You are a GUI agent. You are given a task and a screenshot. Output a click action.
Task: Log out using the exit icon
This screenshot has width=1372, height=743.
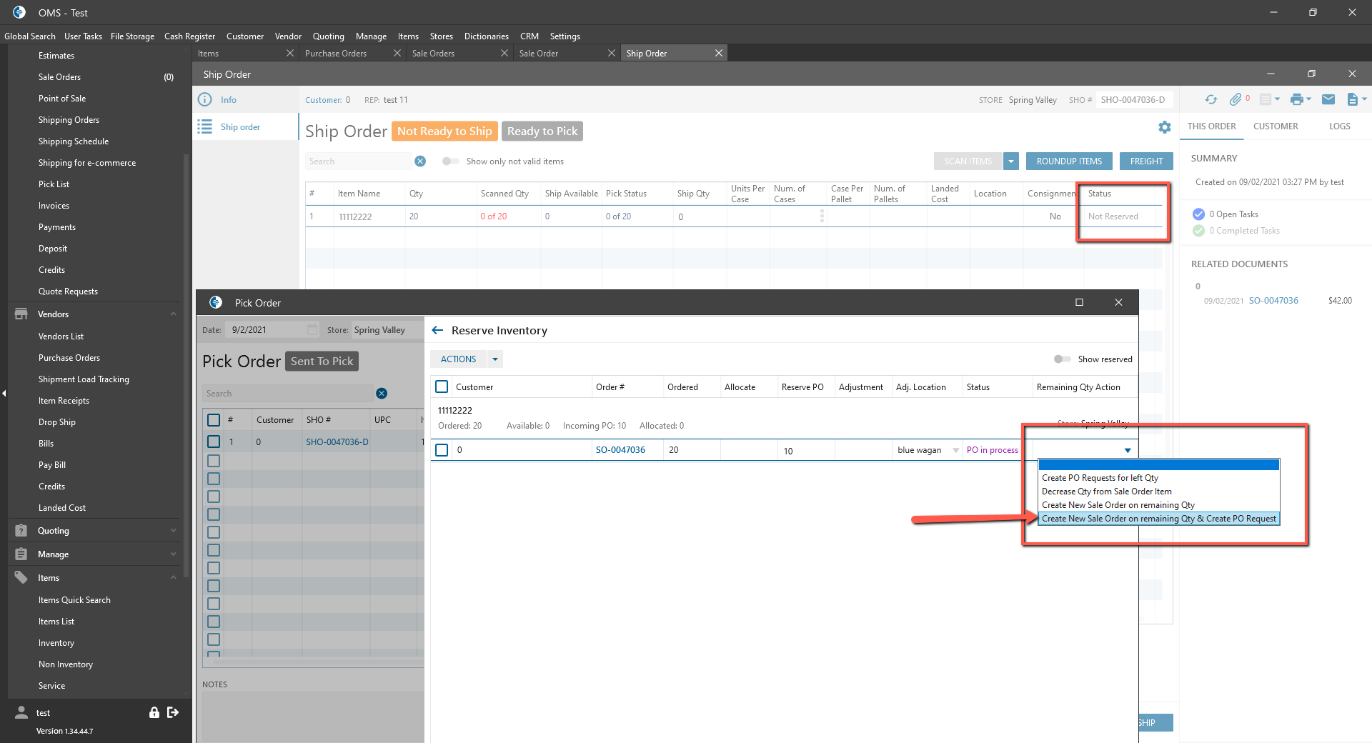[x=173, y=712]
